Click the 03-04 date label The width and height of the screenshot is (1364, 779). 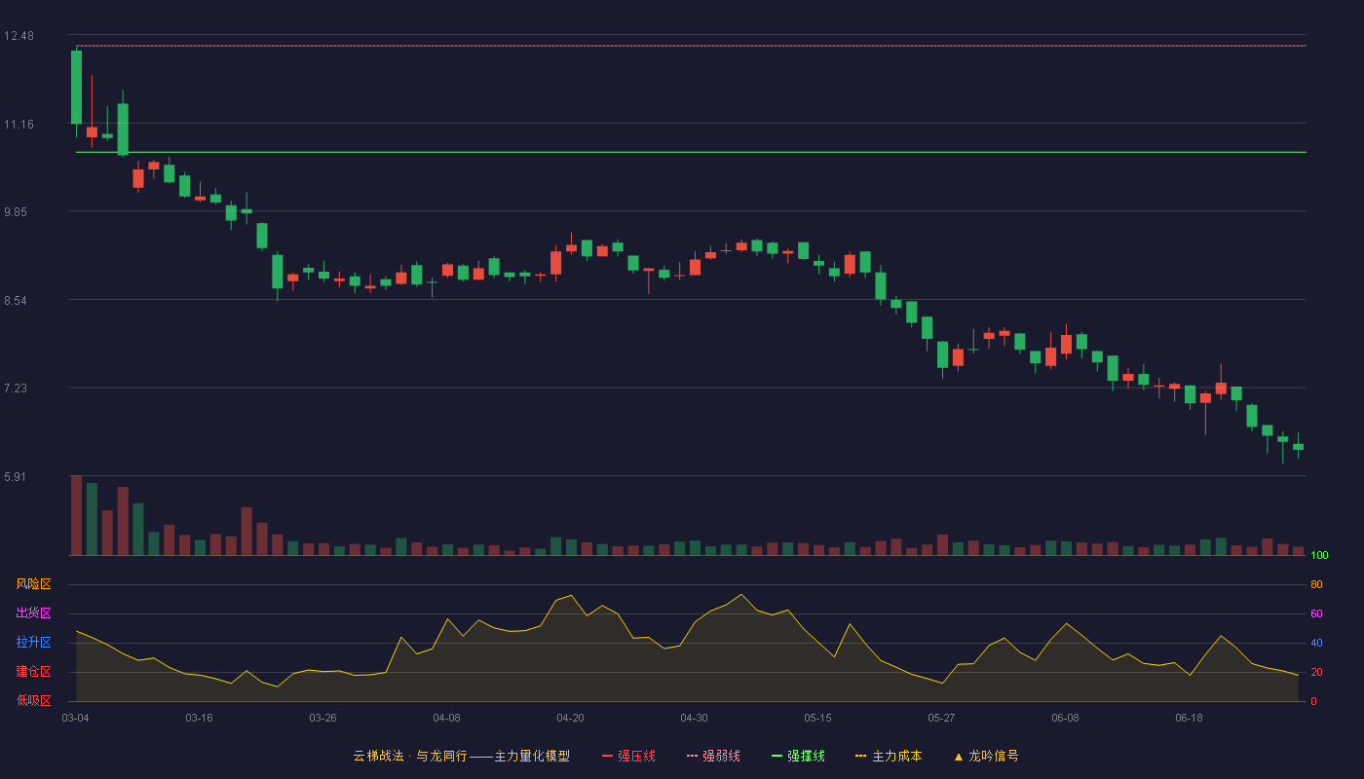[75, 718]
